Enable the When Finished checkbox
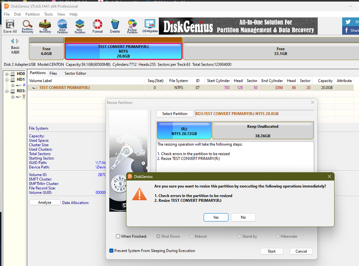 click(118, 236)
